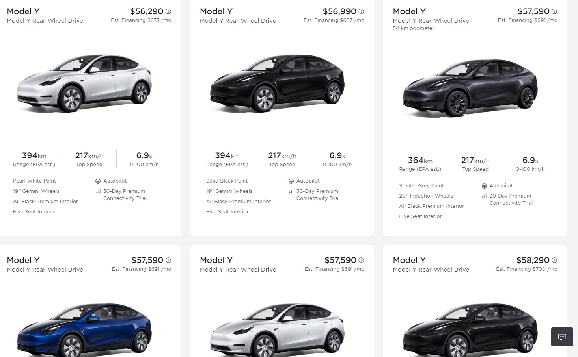The width and height of the screenshot is (578, 357).
Task: Open the chat message button
Action: [562, 337]
